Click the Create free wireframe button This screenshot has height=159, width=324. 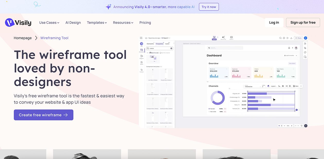(43, 115)
